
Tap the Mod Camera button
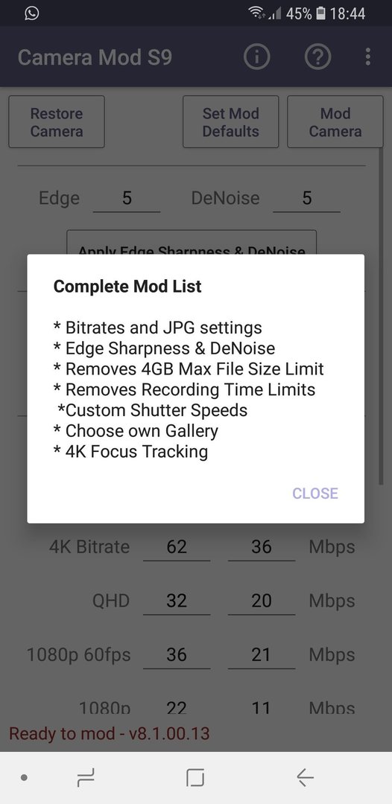click(335, 122)
